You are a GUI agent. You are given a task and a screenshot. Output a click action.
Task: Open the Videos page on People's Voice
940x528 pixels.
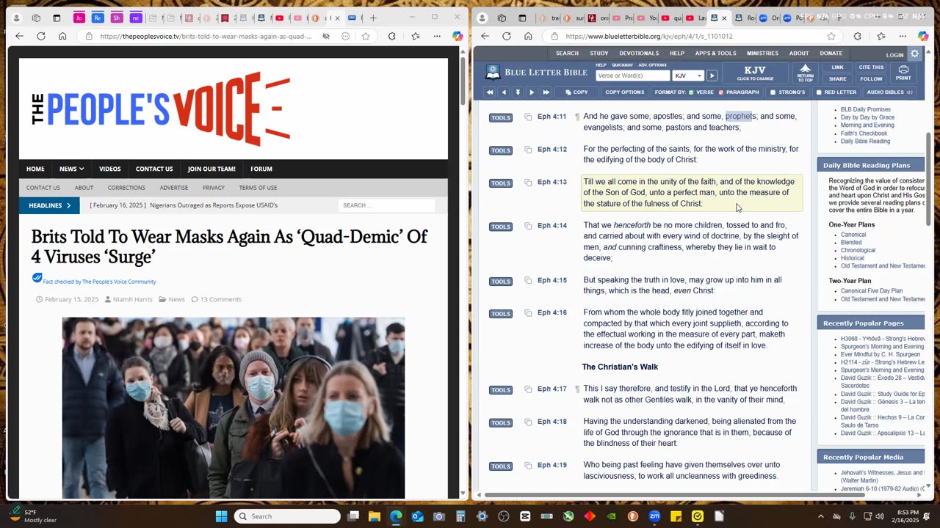pos(110,169)
